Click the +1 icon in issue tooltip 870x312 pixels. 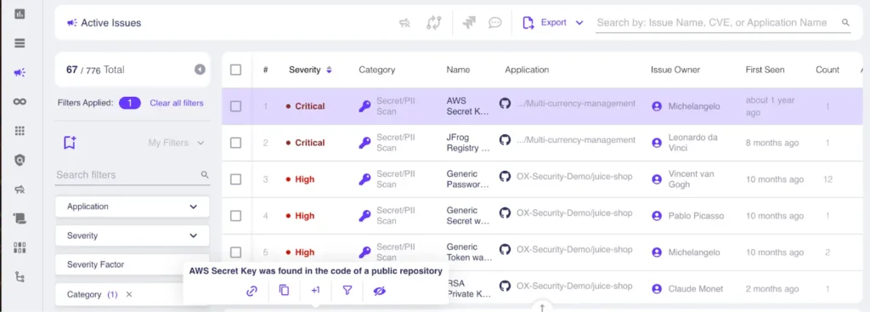[x=316, y=291]
